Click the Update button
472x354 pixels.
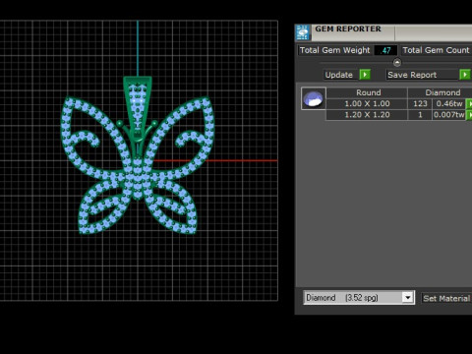339,75
